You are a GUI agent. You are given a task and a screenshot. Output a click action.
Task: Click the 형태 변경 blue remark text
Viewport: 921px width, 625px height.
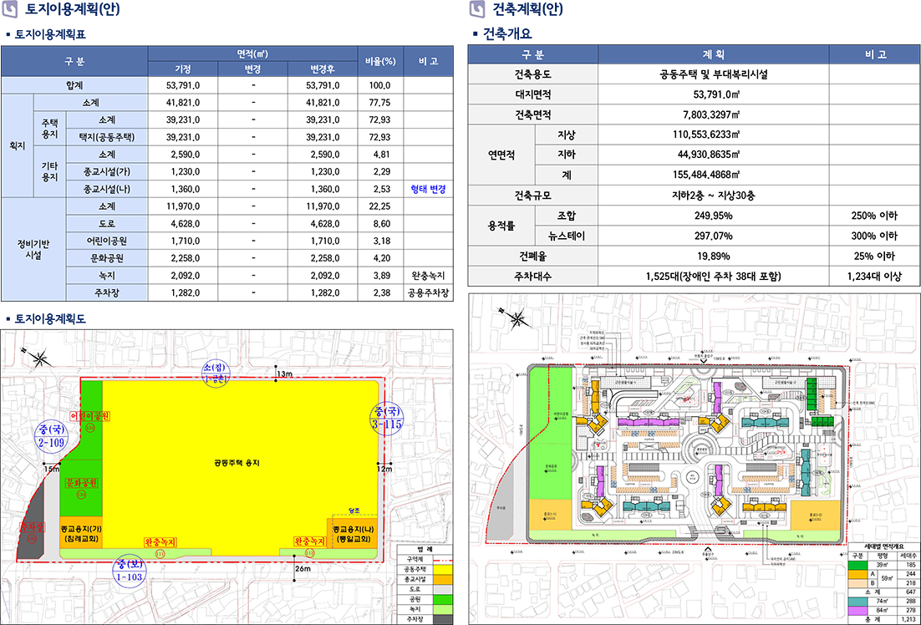point(428,190)
